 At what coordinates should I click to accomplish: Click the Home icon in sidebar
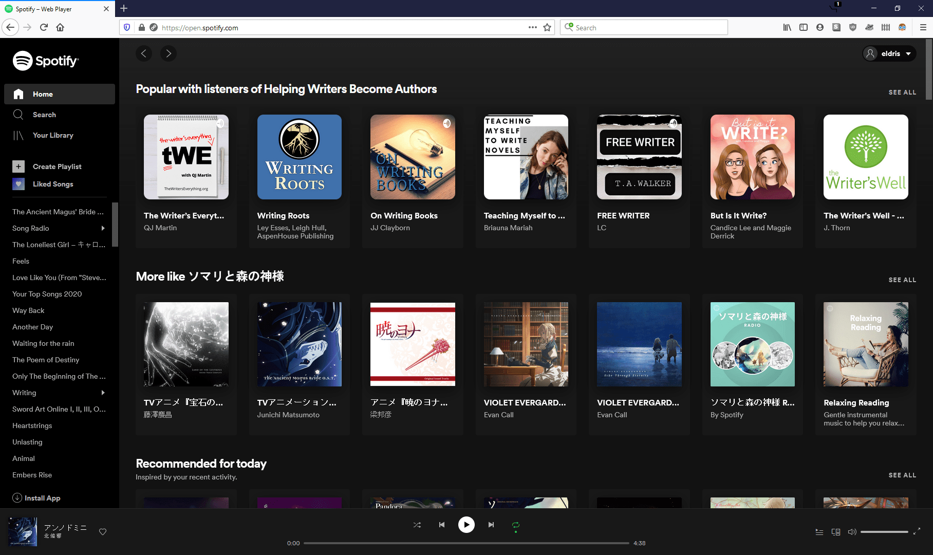pos(18,94)
